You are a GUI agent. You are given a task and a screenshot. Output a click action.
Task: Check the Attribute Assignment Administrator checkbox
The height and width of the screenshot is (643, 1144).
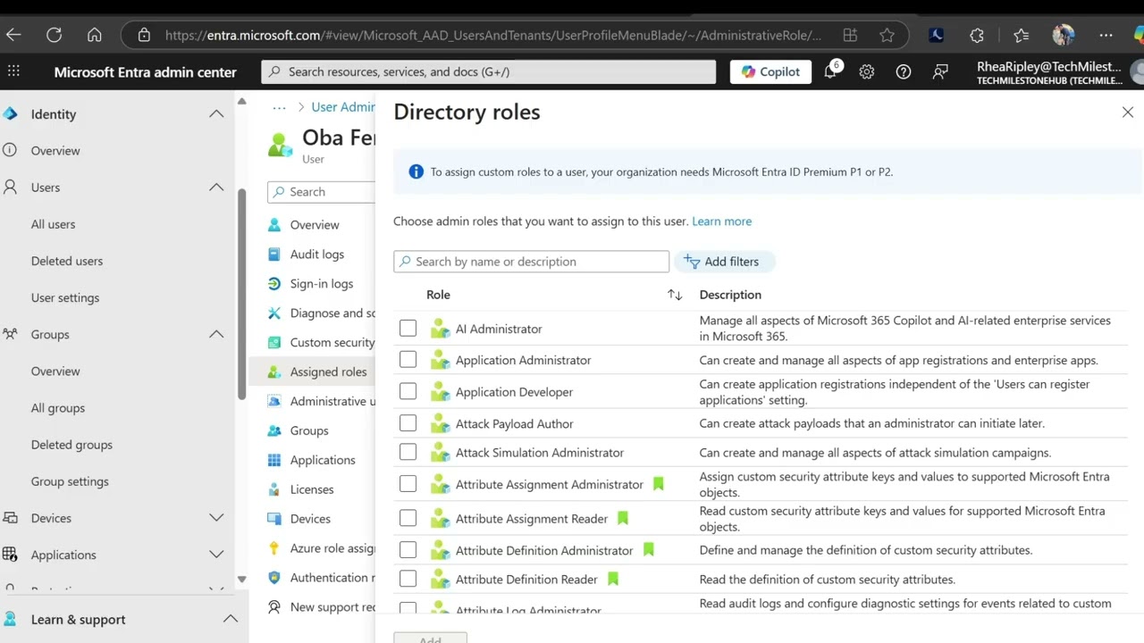tap(408, 484)
